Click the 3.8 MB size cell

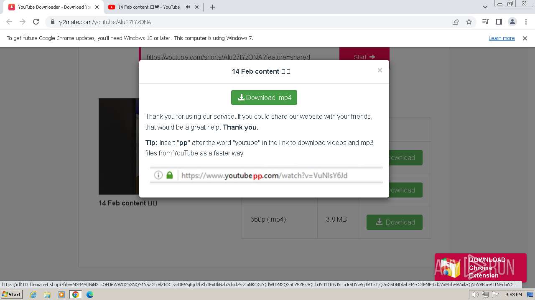click(338, 222)
